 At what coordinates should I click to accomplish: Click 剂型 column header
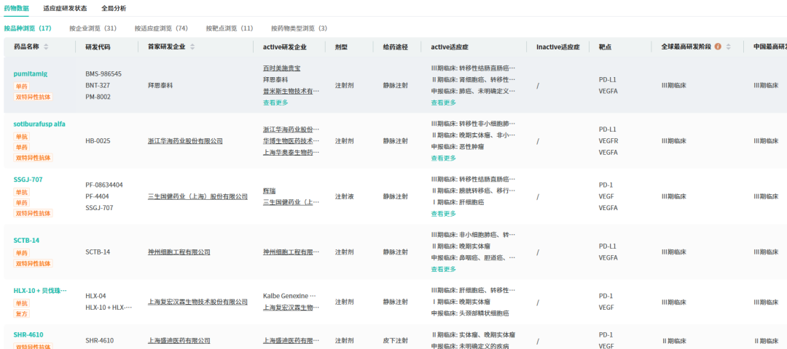[341, 47]
